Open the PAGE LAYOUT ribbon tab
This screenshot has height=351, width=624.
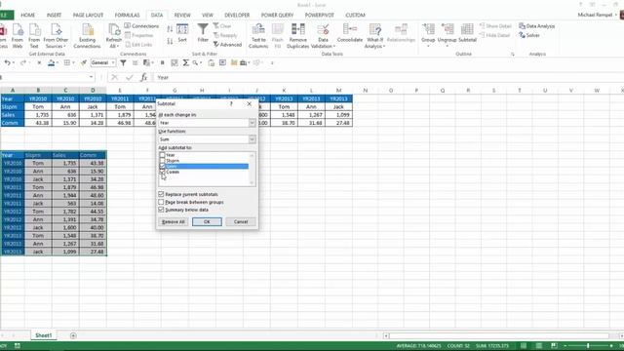(x=88, y=16)
